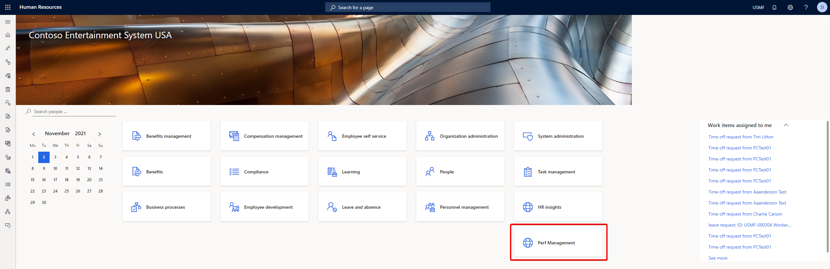Open SI user account avatar
The height and width of the screenshot is (269, 830).
point(822,7)
